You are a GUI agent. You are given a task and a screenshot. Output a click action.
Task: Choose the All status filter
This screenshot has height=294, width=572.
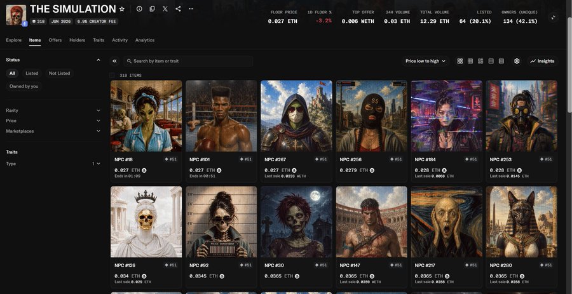point(12,73)
